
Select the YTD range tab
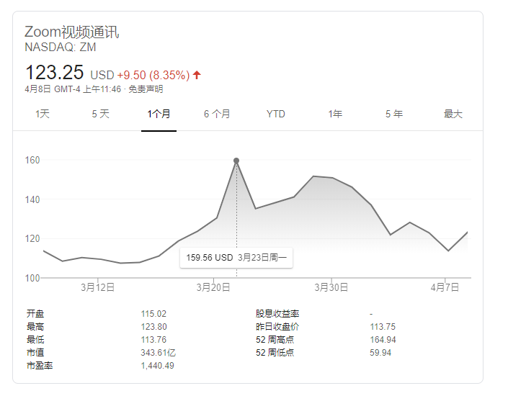276,114
